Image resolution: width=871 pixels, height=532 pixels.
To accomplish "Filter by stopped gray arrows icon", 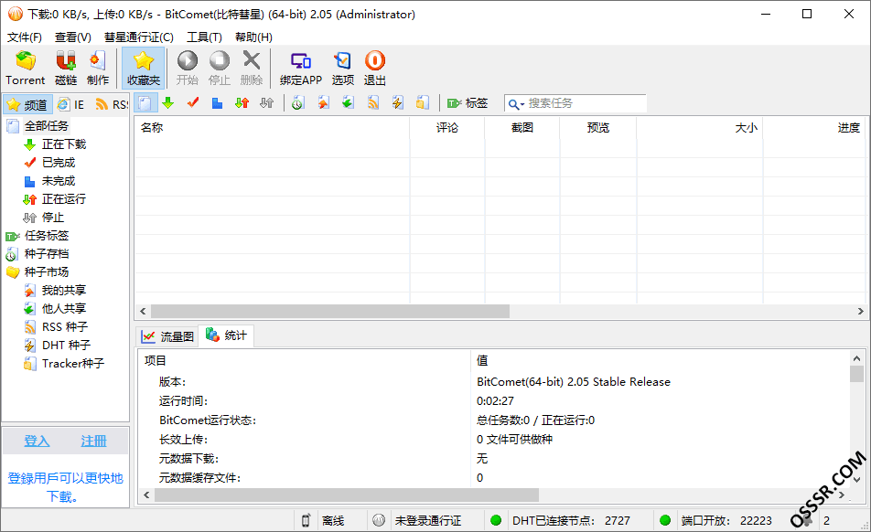I will click(x=266, y=103).
